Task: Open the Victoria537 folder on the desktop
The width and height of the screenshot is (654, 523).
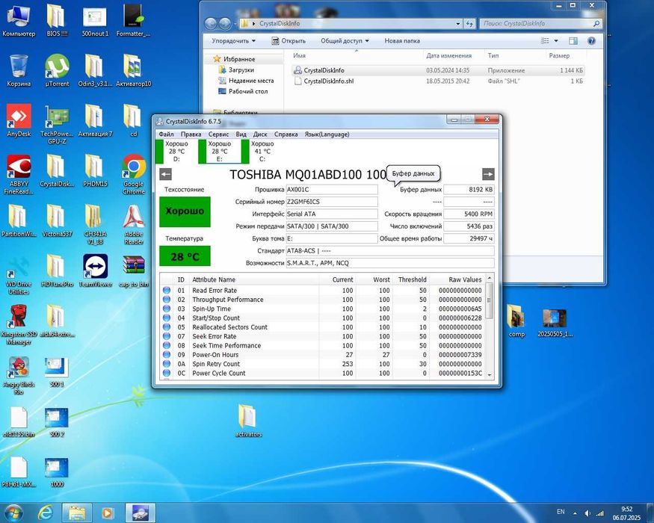Action: [57, 221]
